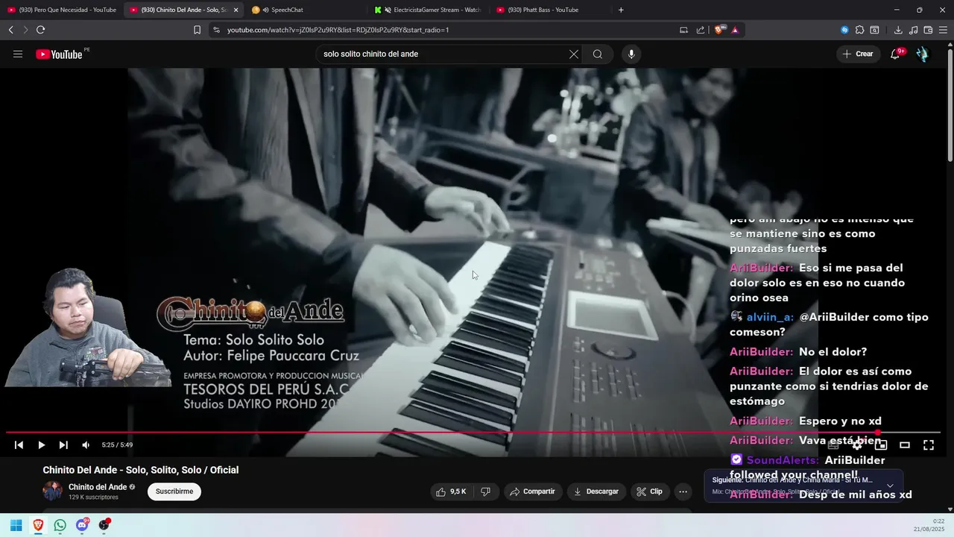Open the Brave Rewards triangle icon
The height and width of the screenshot is (537, 954).
[x=735, y=30]
